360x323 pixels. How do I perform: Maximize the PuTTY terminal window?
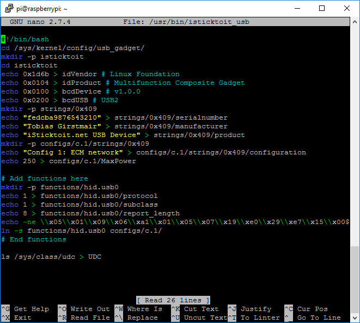321,8
